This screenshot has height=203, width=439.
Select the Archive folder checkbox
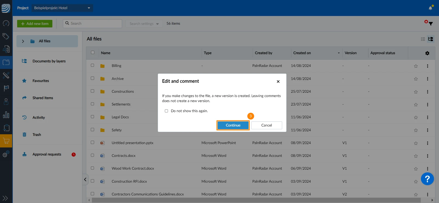tap(92, 78)
